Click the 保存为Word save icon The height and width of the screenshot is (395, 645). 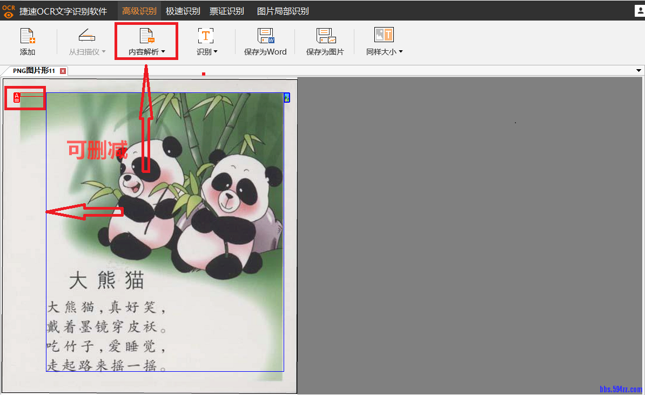pyautogui.click(x=265, y=36)
